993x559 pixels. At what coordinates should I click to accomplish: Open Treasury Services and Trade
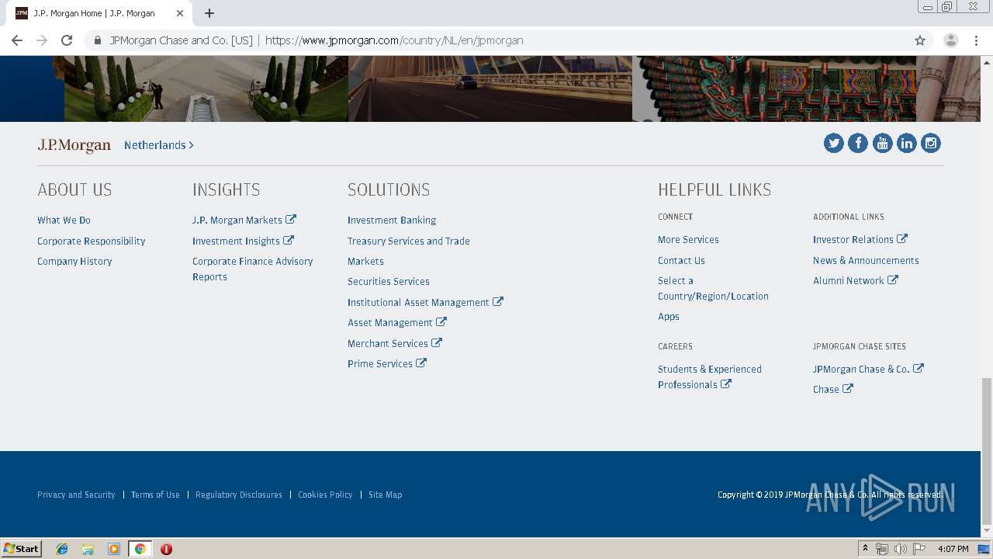coord(409,241)
